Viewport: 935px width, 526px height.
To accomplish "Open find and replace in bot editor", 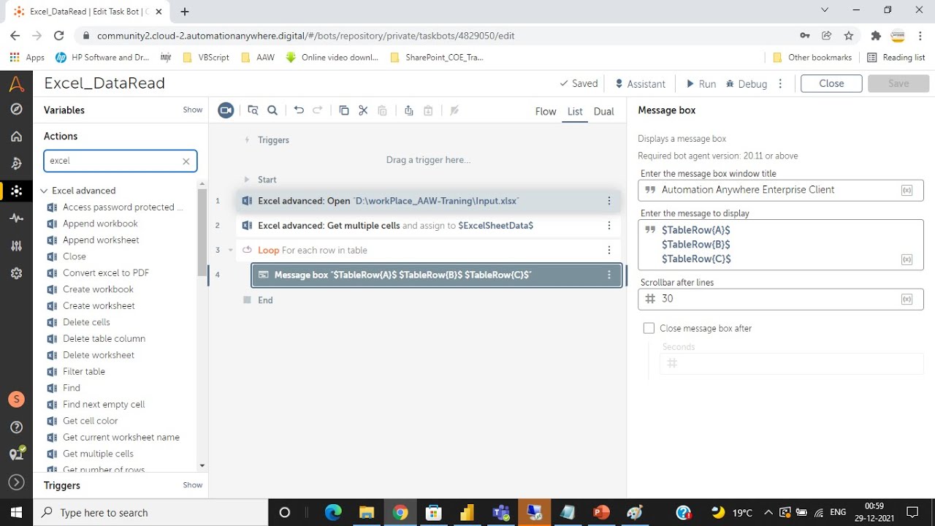I will tap(253, 110).
